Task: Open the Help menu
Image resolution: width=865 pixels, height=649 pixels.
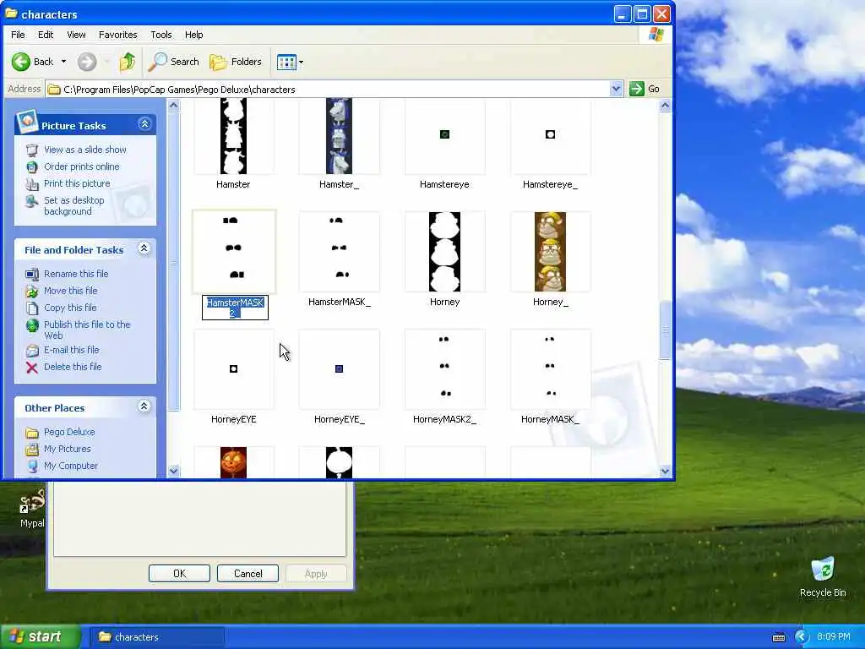Action: click(193, 35)
